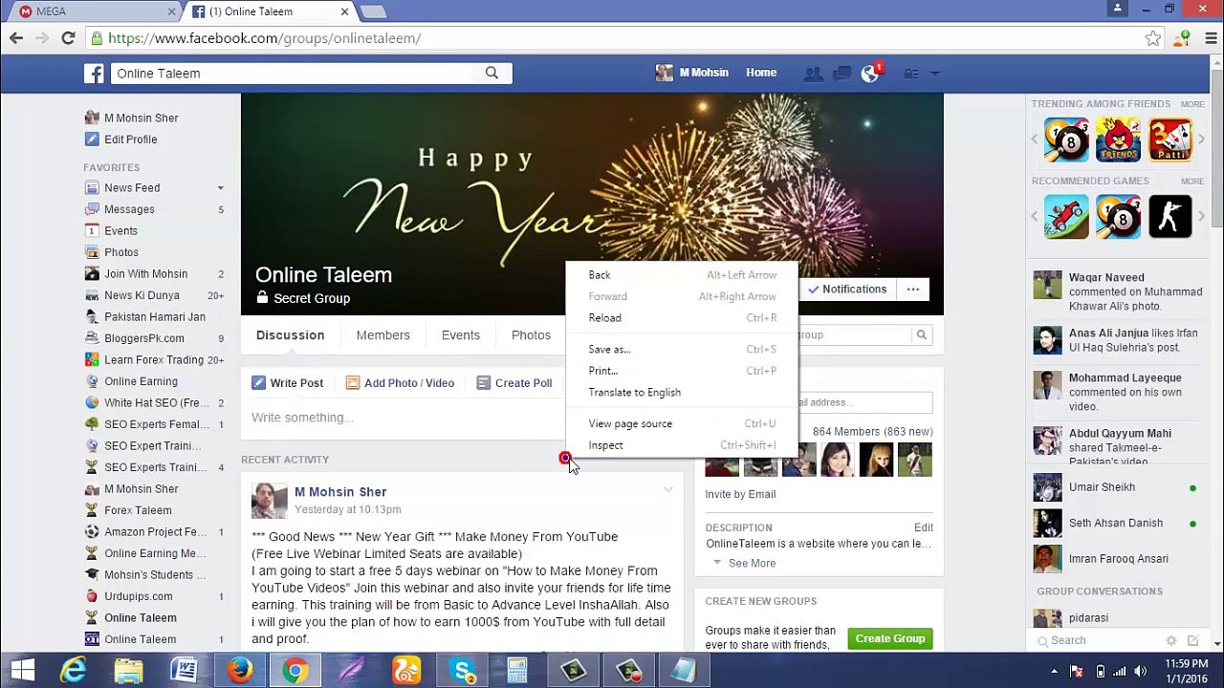Click Add Photo / Video link

click(x=400, y=383)
